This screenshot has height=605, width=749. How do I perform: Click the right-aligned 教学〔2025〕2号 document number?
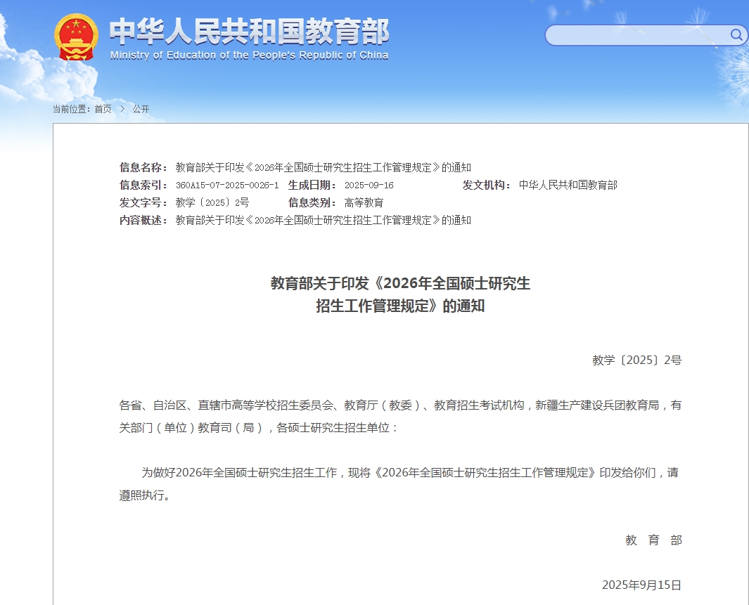(x=636, y=360)
